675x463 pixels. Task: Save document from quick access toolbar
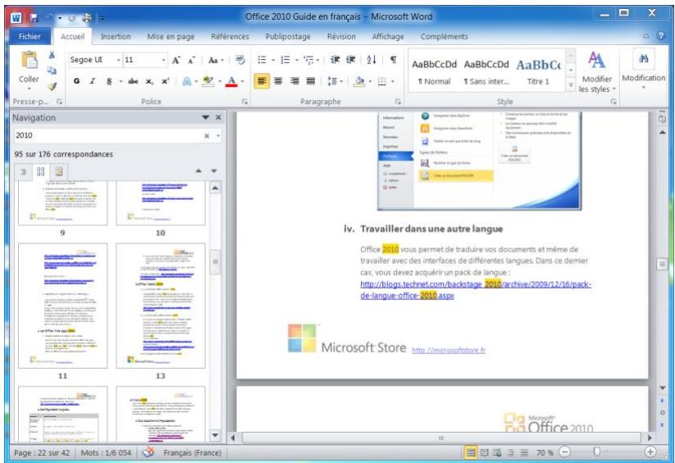click(34, 18)
